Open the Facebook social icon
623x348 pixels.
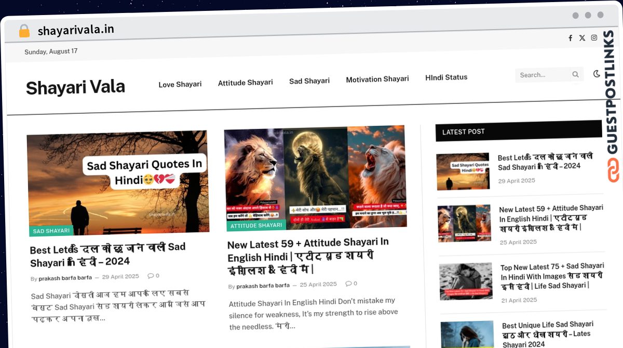[570, 38]
